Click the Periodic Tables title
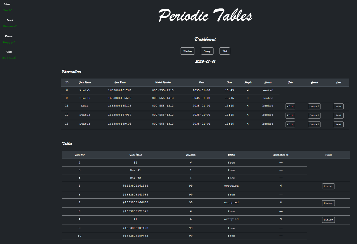Screen dimensions: 357x244 click(205, 16)
